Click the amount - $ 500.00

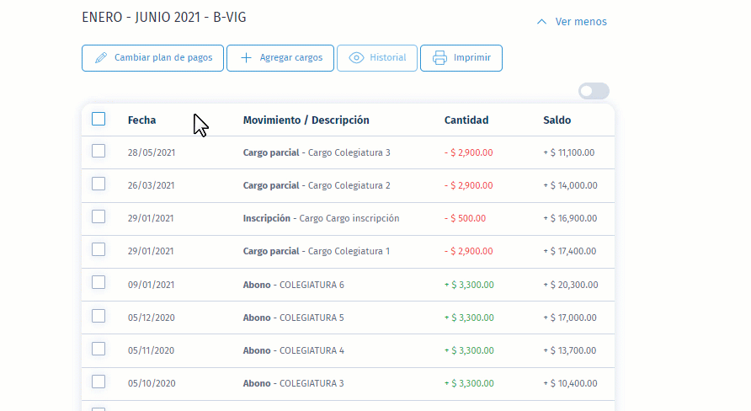pyautogui.click(x=465, y=218)
